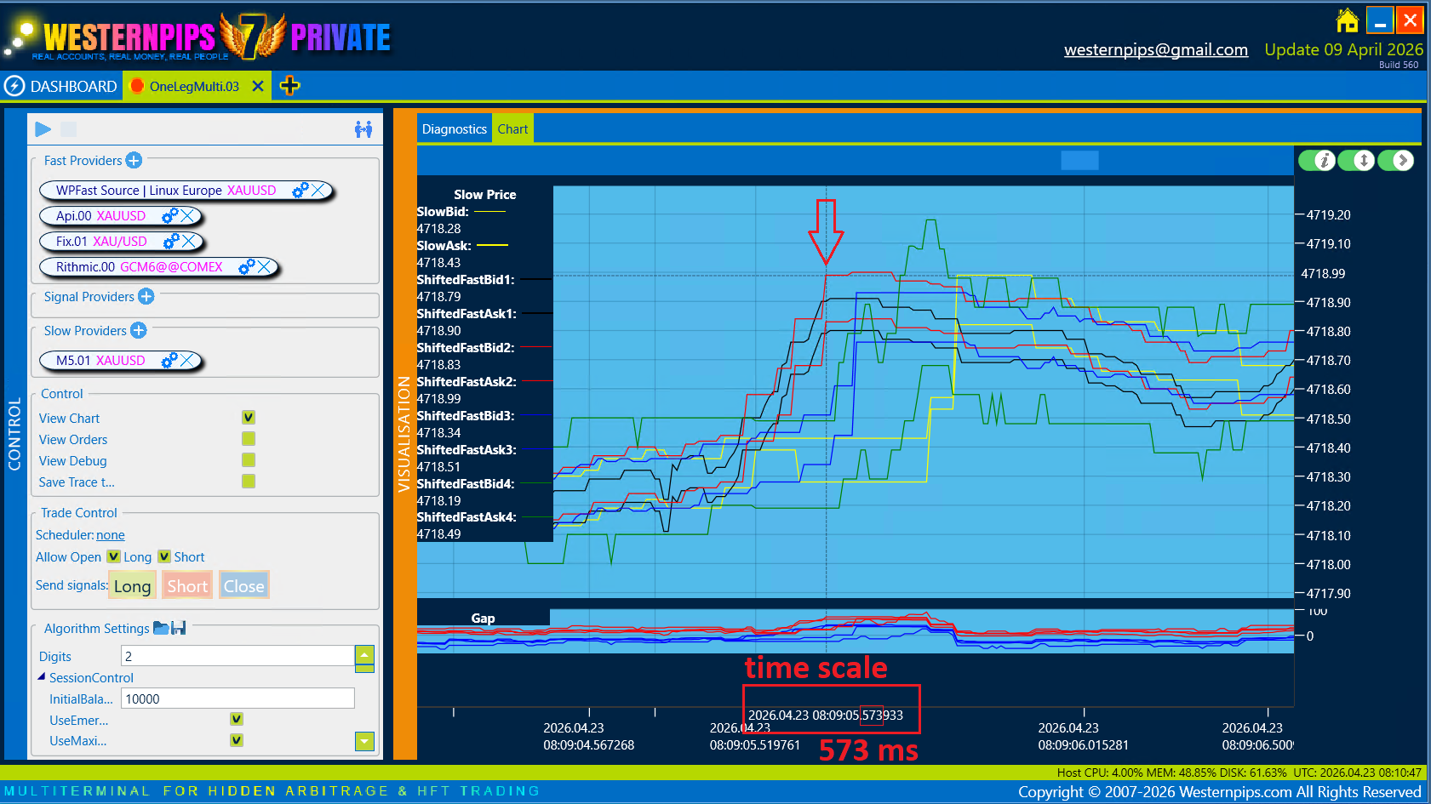Add a new Slow Provider
The image size is (1431, 804).
tap(139, 330)
